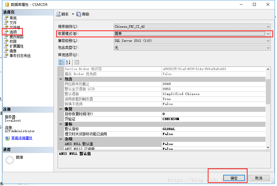Screen dimensions: 277x186
Task: Sort properties alphabetically
Action: click(68, 62)
